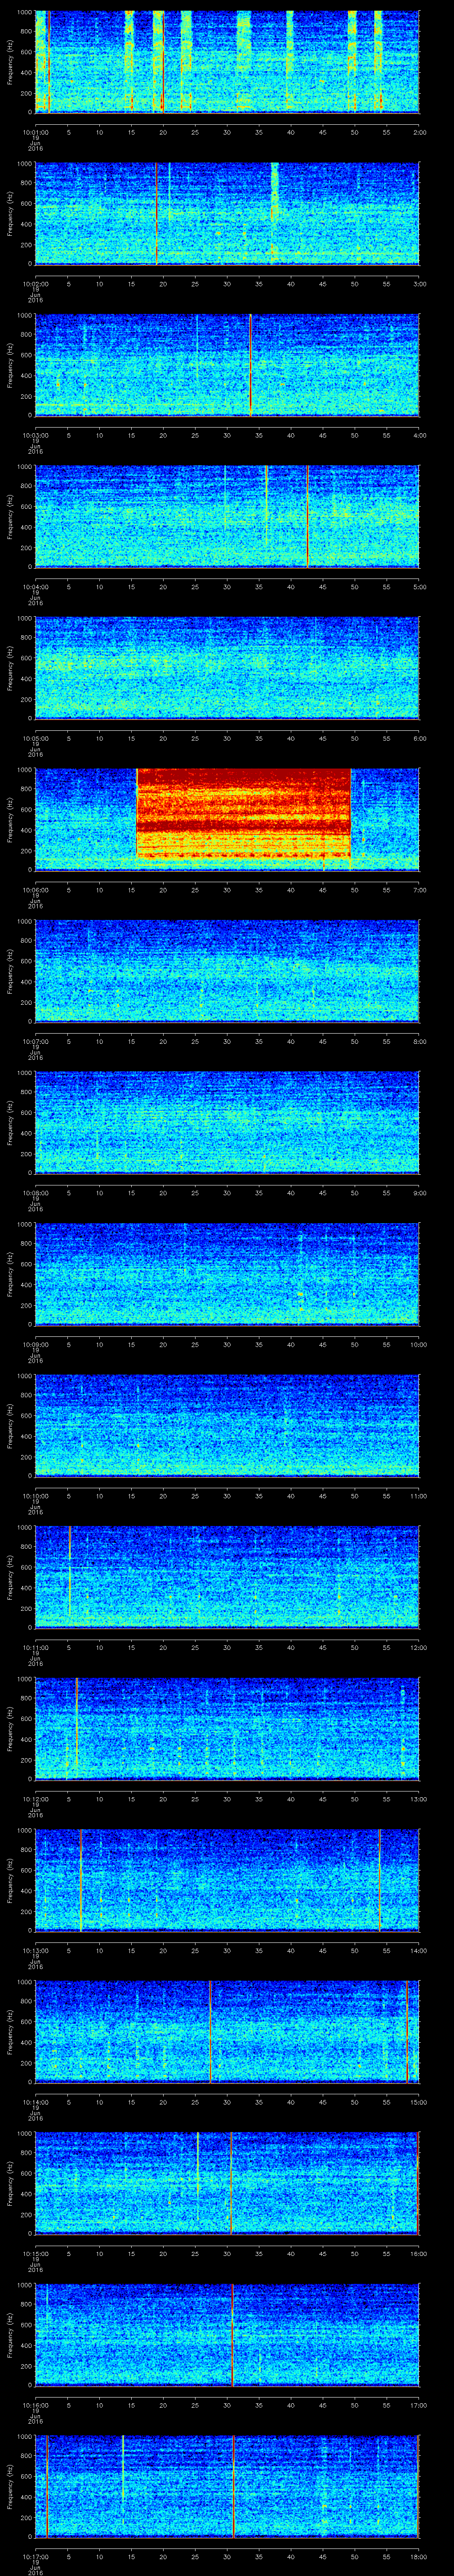Click the 5:00 end time label
Screen dimensions: 454x2576
point(419,586)
